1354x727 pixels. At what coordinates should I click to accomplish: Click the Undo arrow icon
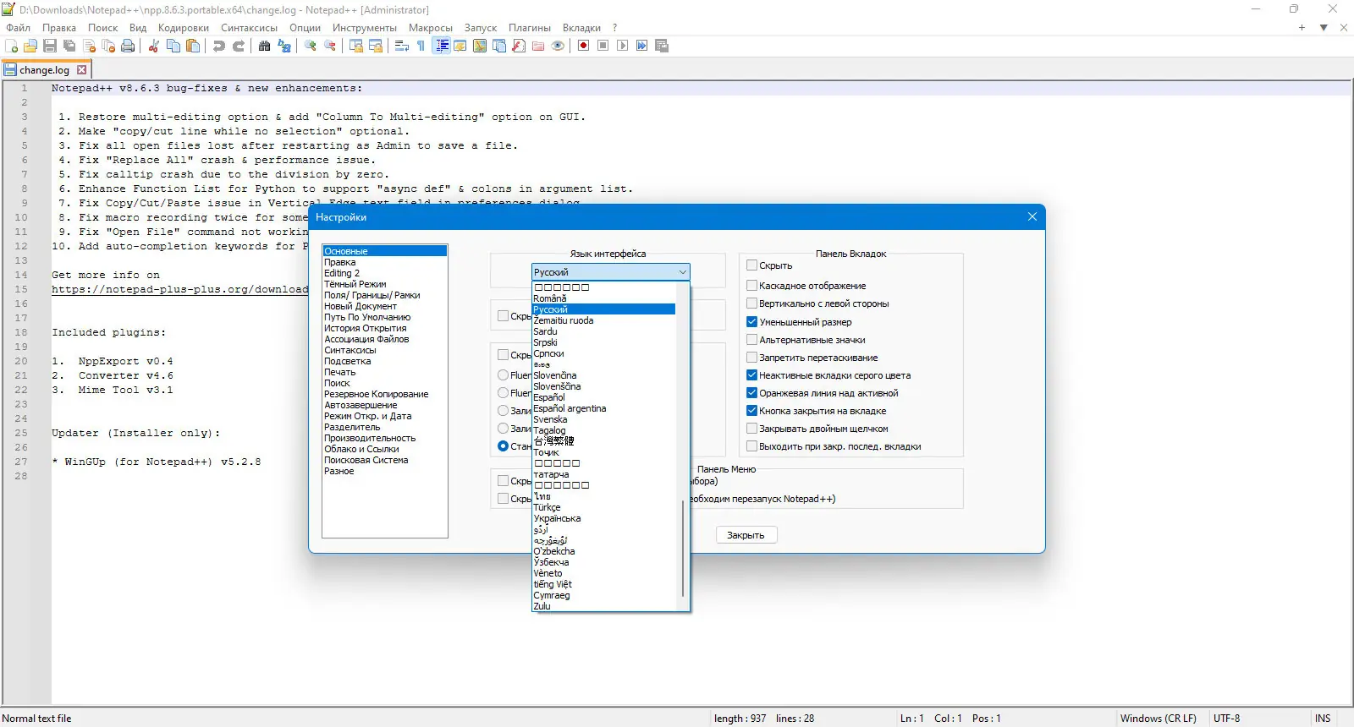219,46
